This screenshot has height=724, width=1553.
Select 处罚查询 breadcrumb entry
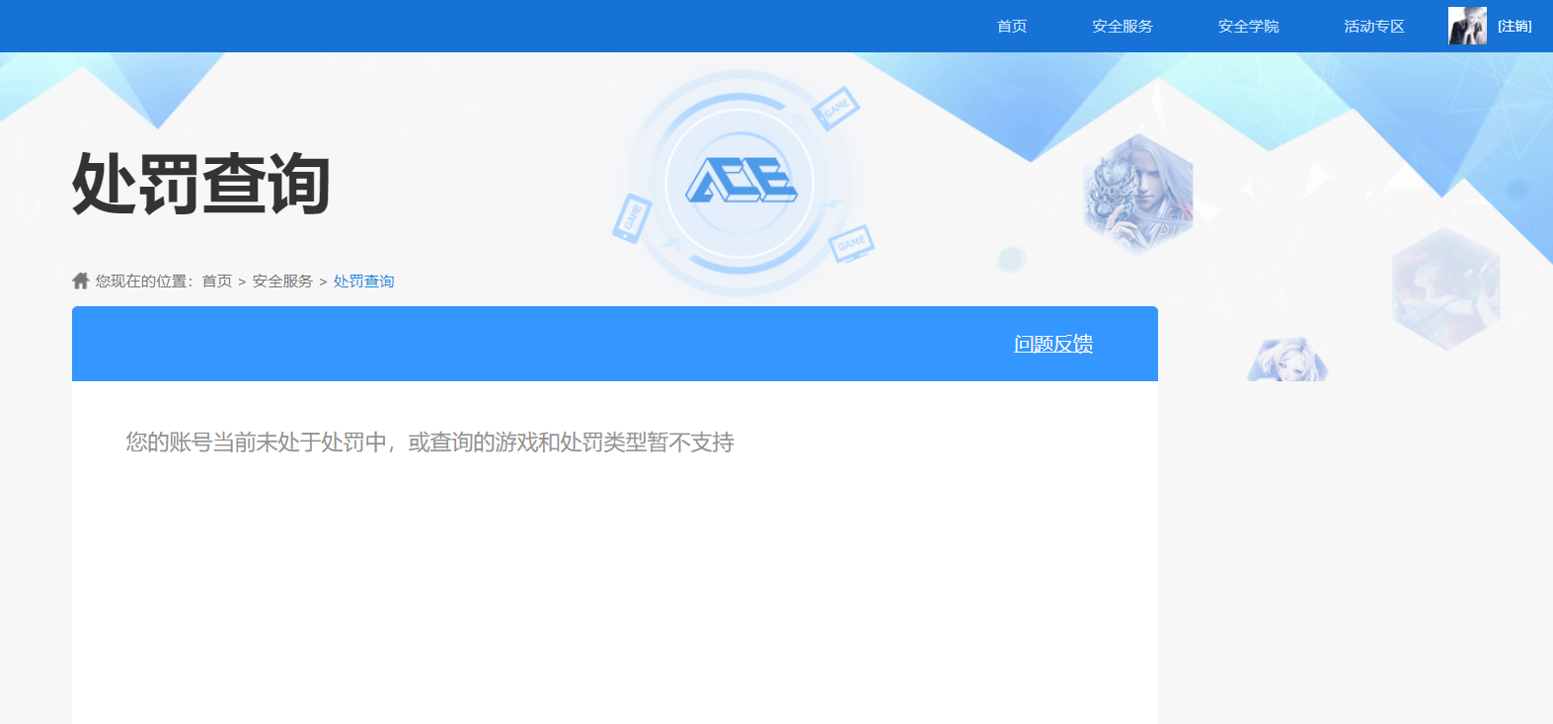click(x=363, y=282)
